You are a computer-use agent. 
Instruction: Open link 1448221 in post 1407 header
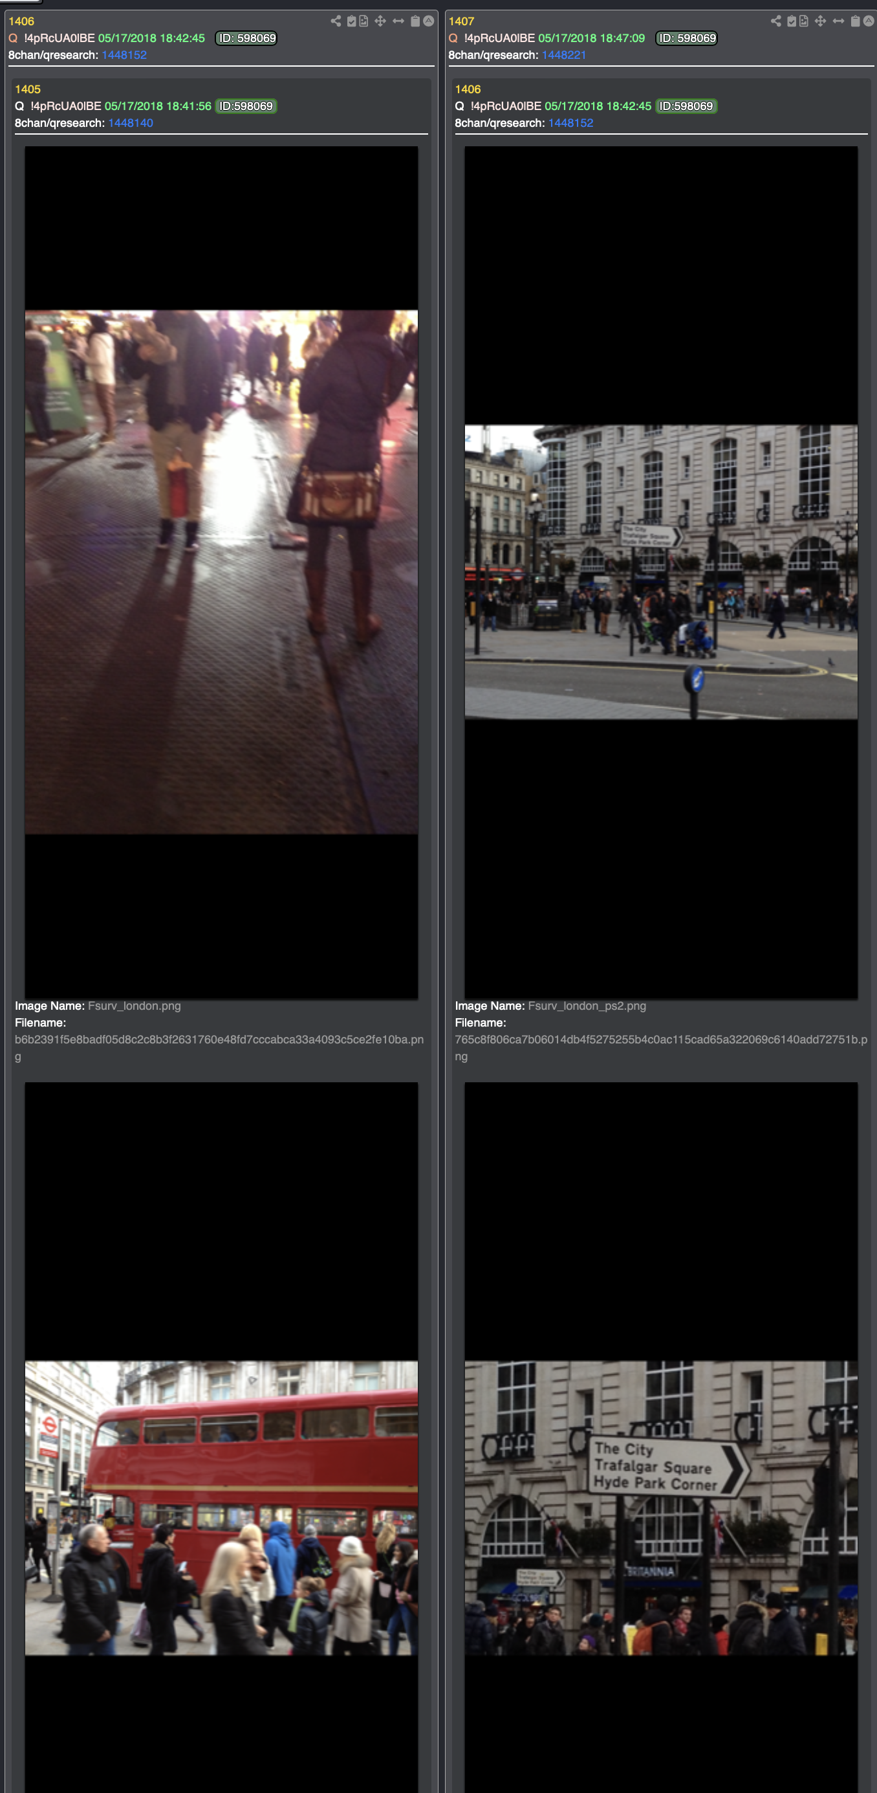[x=564, y=55]
